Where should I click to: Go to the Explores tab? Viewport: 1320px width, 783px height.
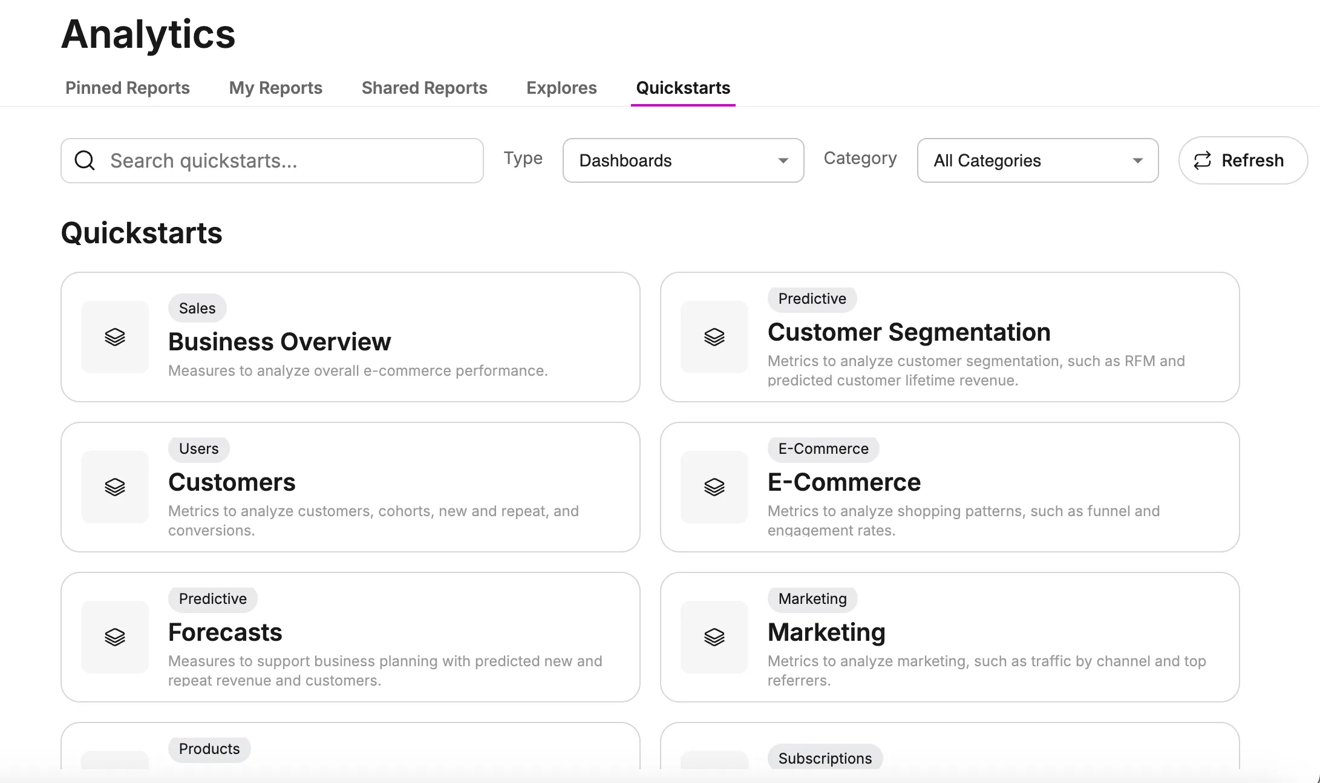561,88
